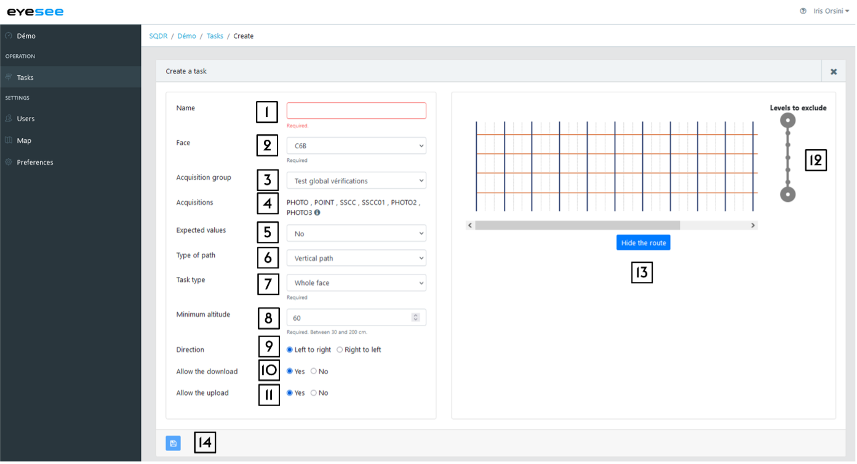Open the Acquisition group dropdown

click(356, 182)
